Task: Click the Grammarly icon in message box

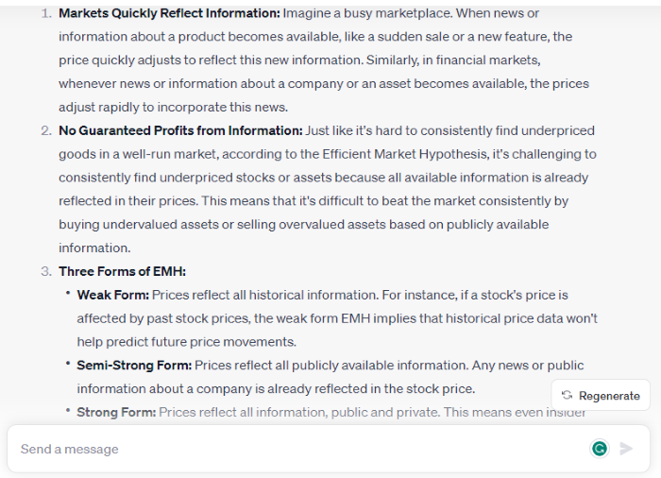Action: (600, 449)
